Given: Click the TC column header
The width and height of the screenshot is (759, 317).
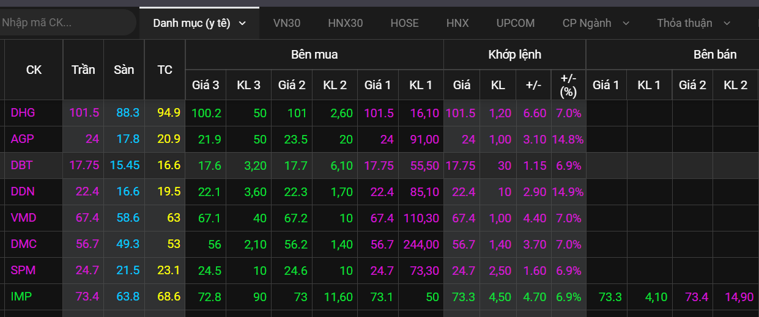Looking at the screenshot, I should tap(165, 70).
